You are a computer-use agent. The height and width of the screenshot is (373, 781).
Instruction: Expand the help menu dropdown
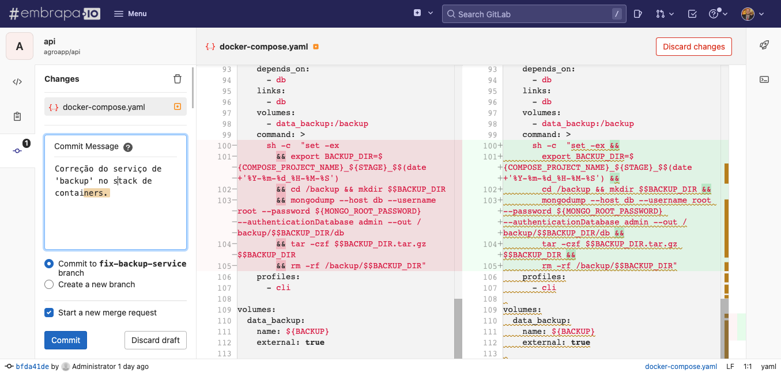(x=718, y=14)
